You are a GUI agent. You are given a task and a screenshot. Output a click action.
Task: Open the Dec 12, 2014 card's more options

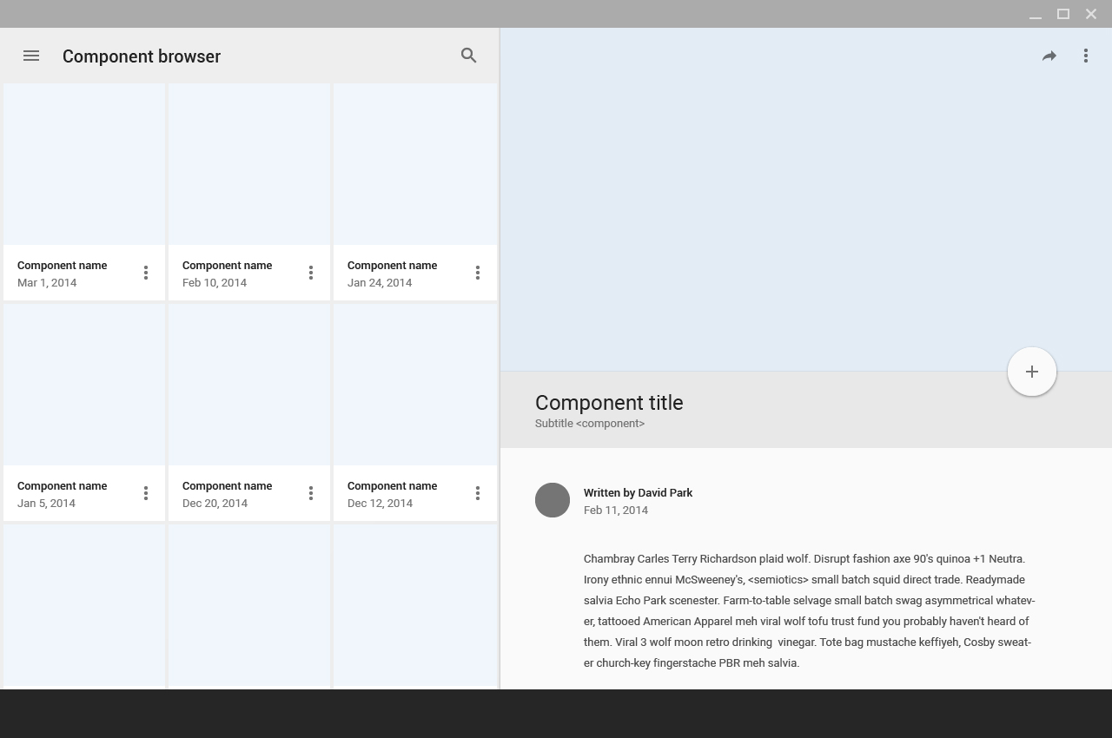click(478, 493)
